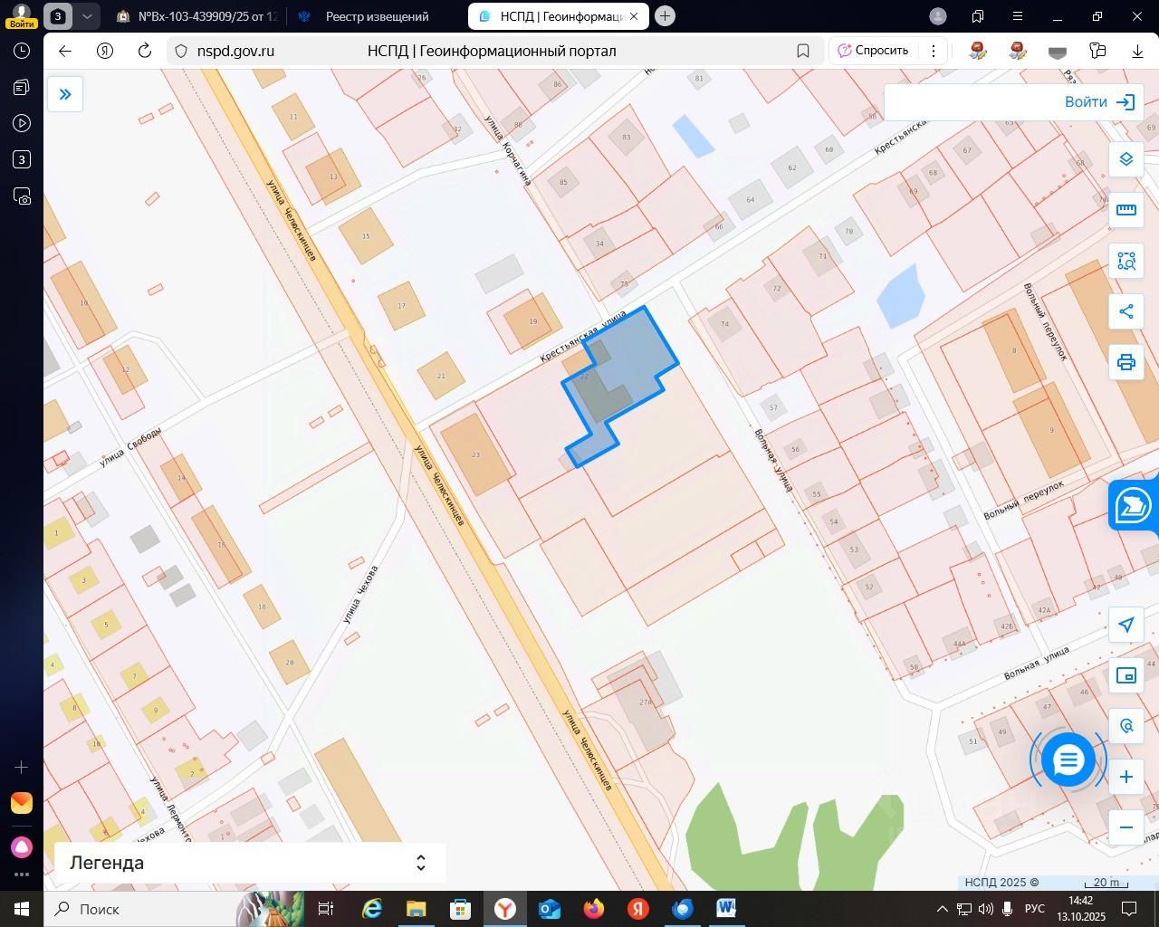This screenshot has height=927, width=1159.
Task: Select the ruler measurement tool
Action: [x=1125, y=210]
